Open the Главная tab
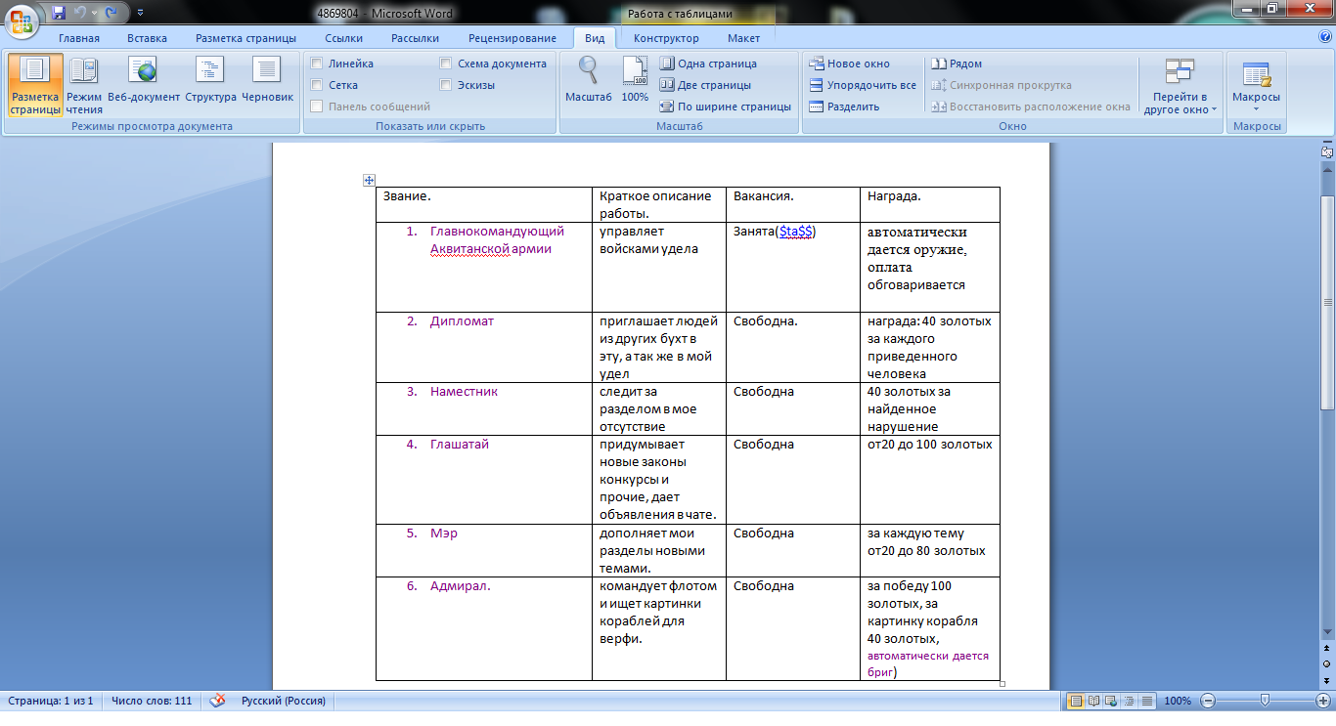 coord(78,38)
